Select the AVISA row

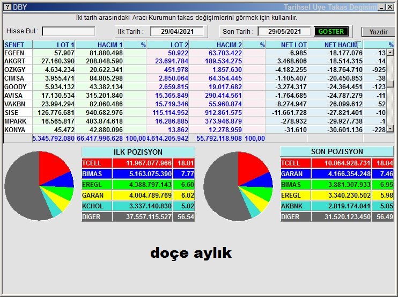click(195, 96)
